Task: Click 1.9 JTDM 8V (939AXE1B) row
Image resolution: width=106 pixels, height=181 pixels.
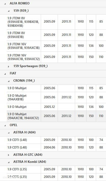Action: pyautogui.click(x=56, y=35)
